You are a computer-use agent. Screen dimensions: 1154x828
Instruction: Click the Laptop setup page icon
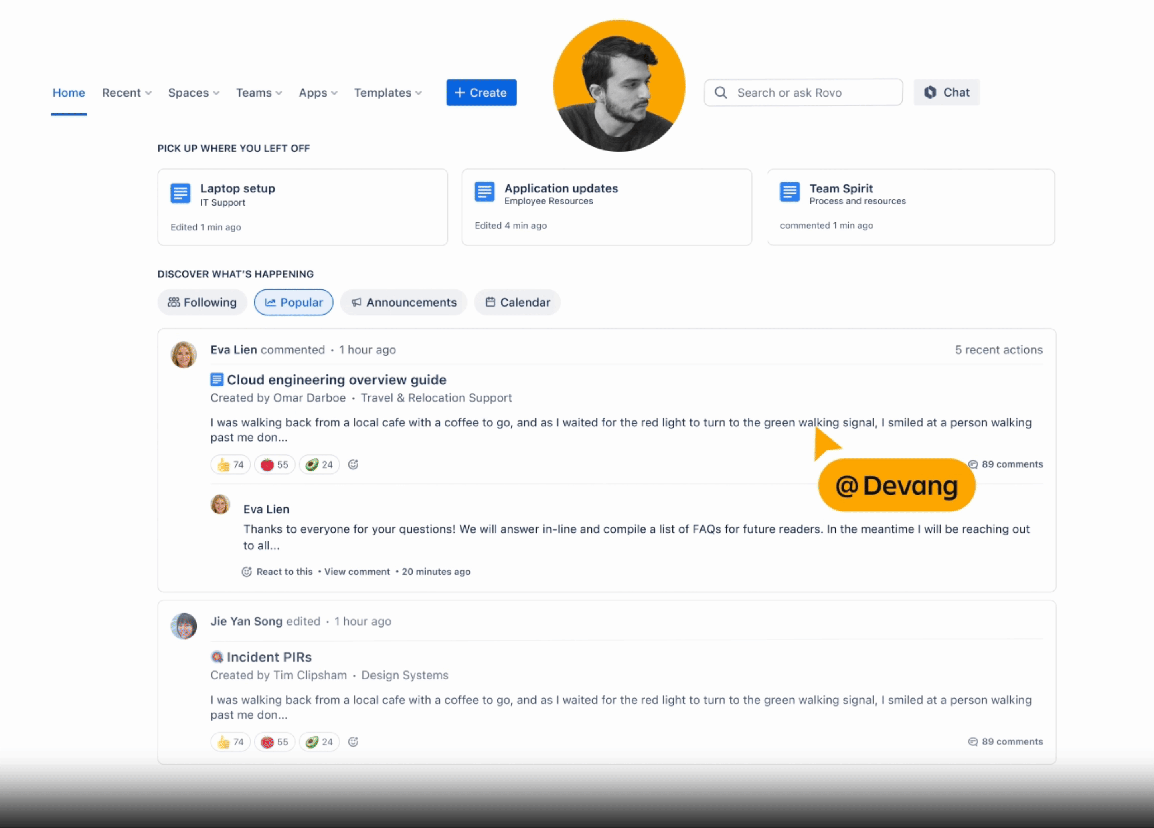point(180,193)
